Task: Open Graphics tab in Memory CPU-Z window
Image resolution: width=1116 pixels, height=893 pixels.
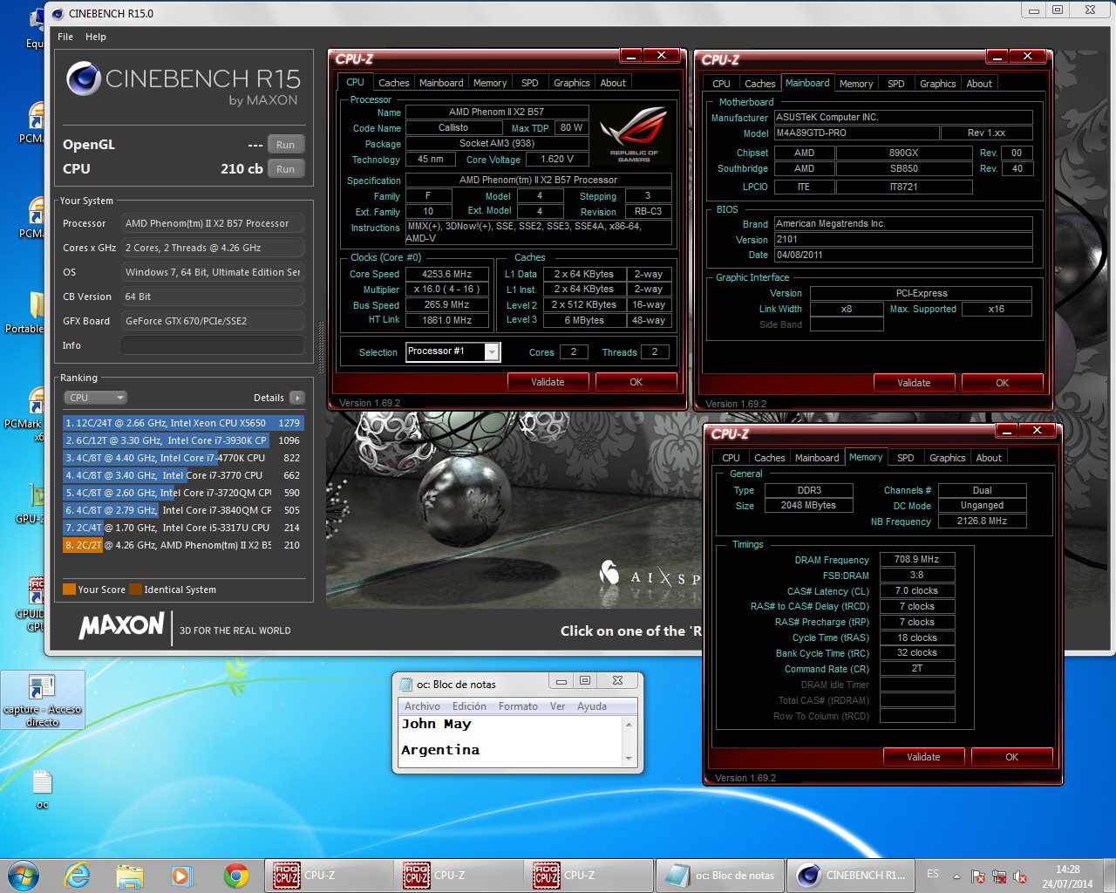Action: 948,458
